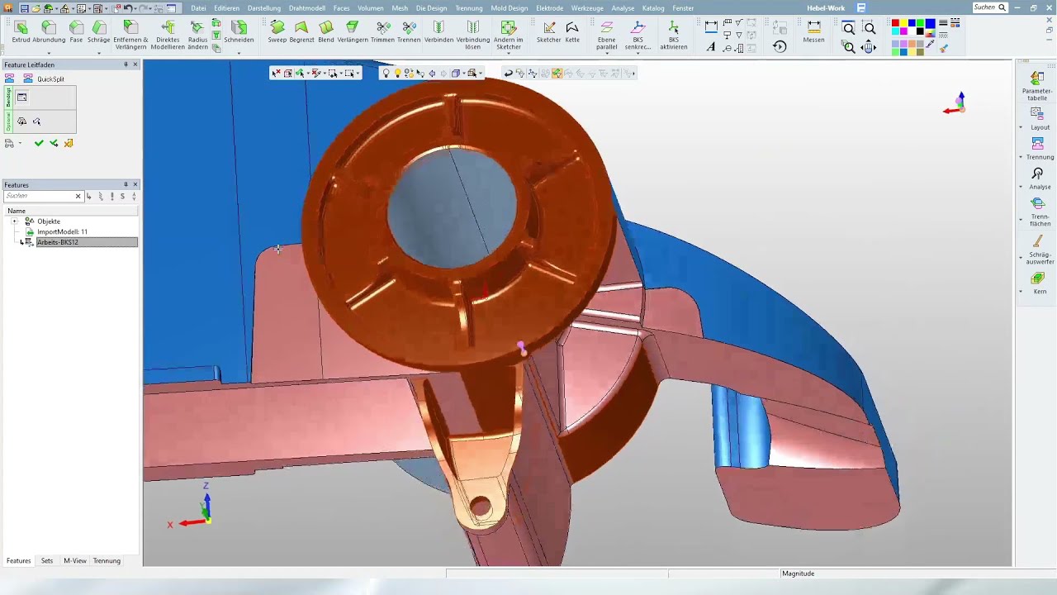Click the BKS senkrecht tool
Image resolution: width=1057 pixels, height=595 pixels.
coord(638,36)
